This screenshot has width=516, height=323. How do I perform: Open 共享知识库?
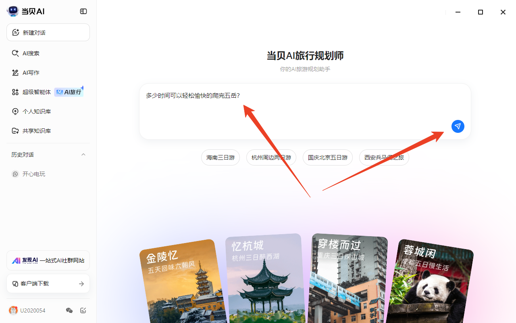tap(48, 131)
